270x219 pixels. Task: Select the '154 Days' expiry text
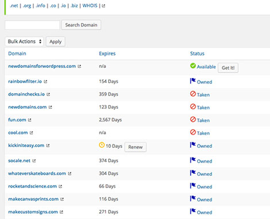tap(109, 82)
